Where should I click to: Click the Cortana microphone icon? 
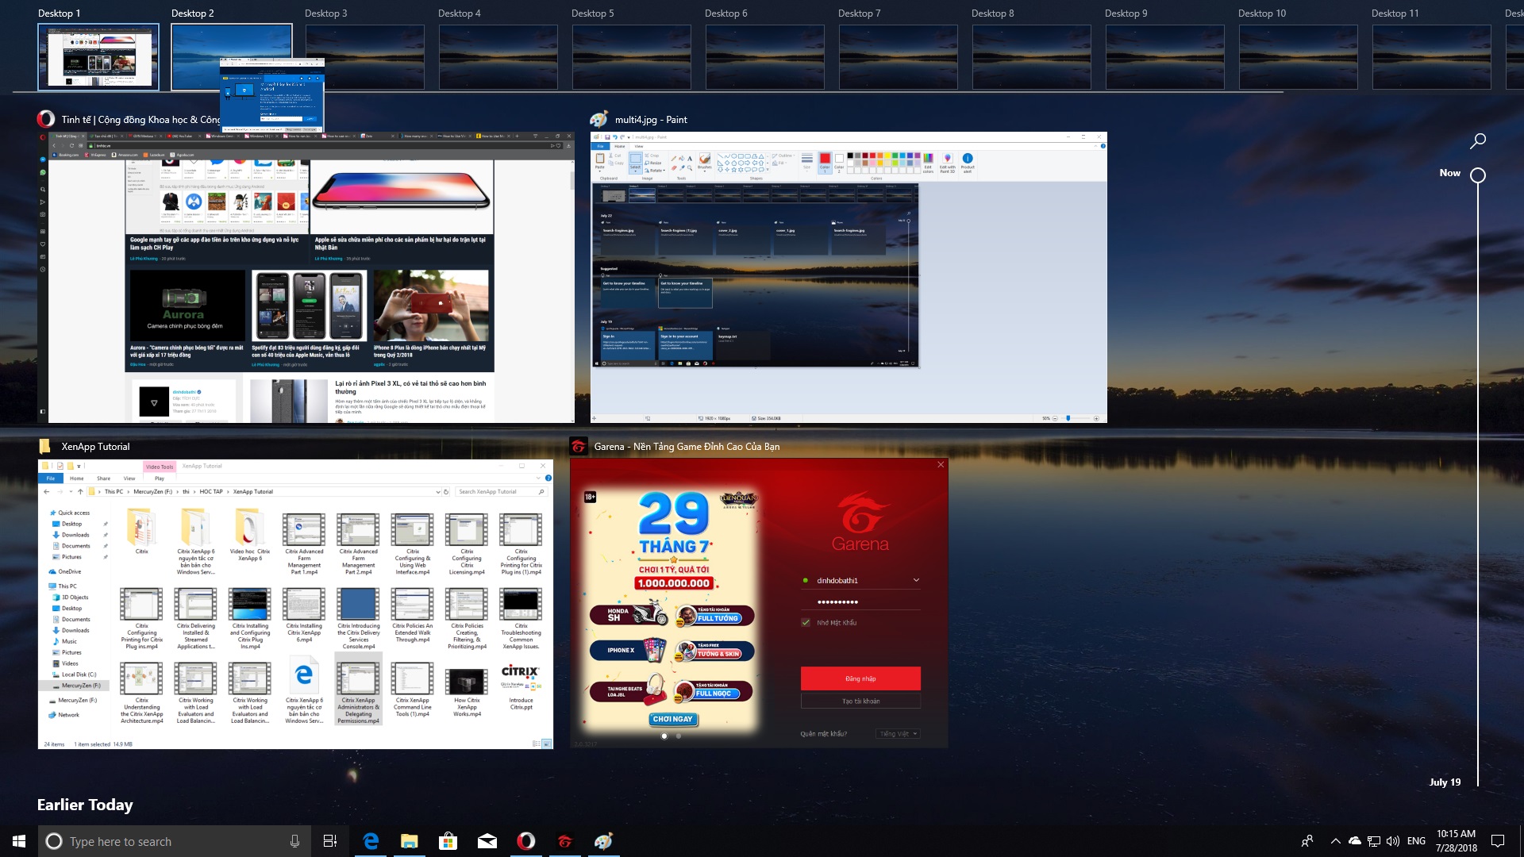(294, 841)
